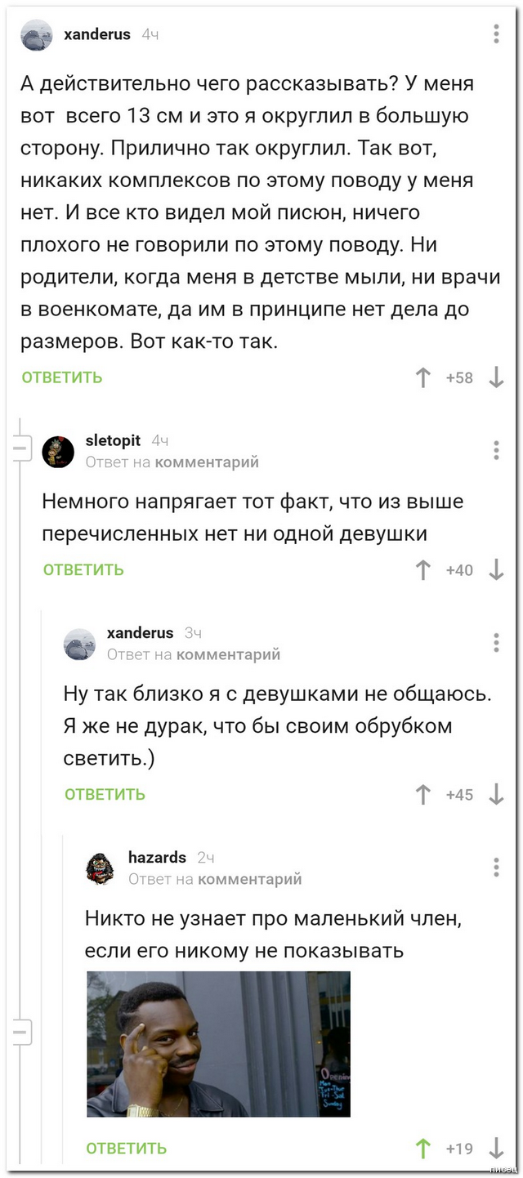Upvote the top xanderus comment
This screenshot has width=523, height=1178.
coord(423,377)
